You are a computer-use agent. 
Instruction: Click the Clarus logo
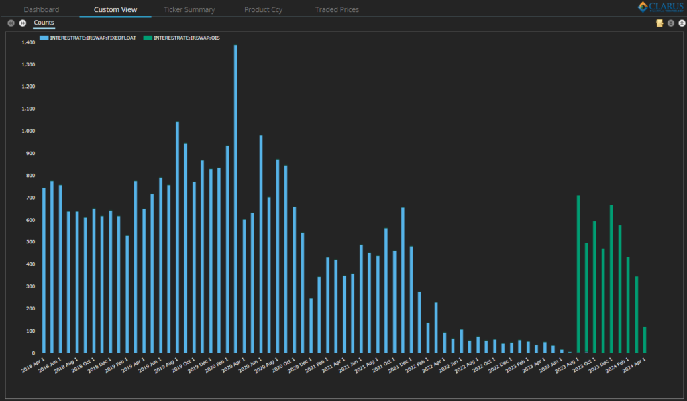(x=660, y=7)
